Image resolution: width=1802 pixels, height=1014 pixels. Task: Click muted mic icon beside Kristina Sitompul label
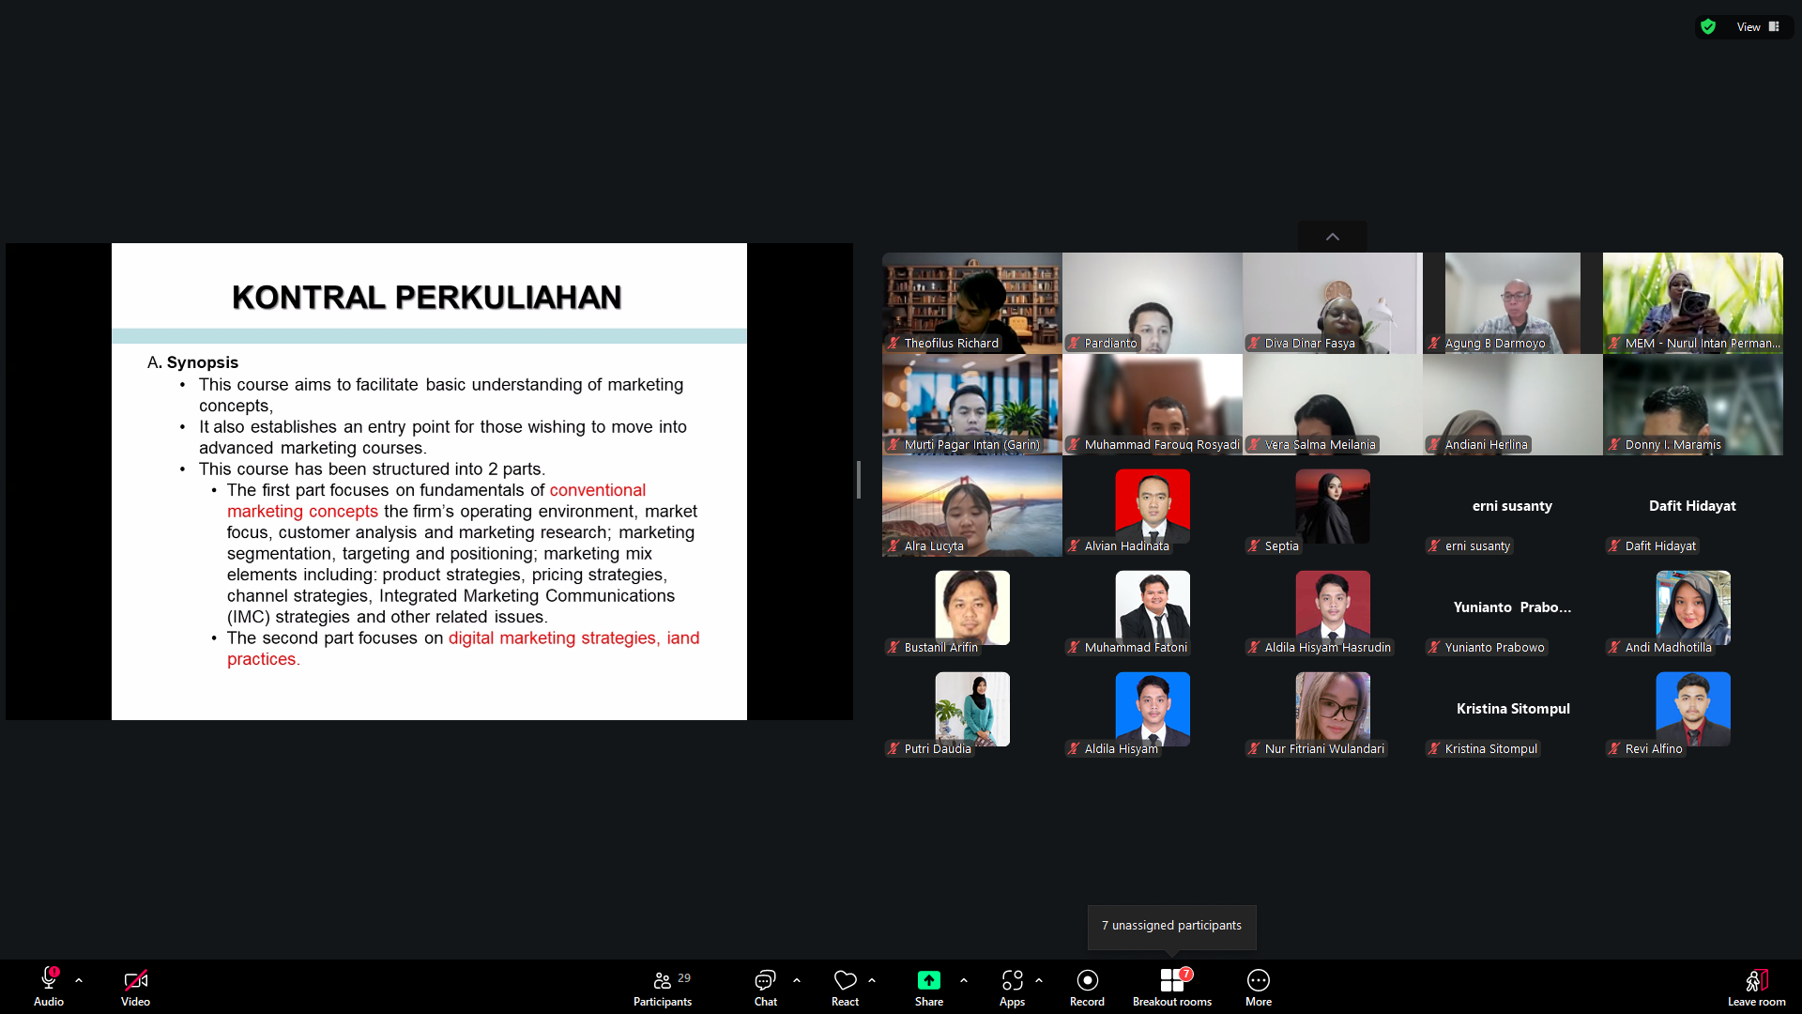[x=1434, y=748]
